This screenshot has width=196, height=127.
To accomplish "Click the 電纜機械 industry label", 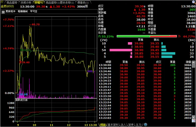I will coord(23,11).
